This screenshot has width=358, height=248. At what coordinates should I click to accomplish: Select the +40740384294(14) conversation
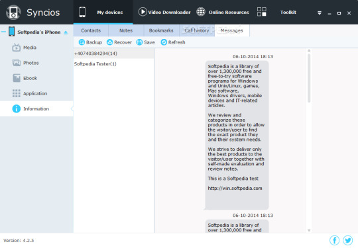coord(113,54)
